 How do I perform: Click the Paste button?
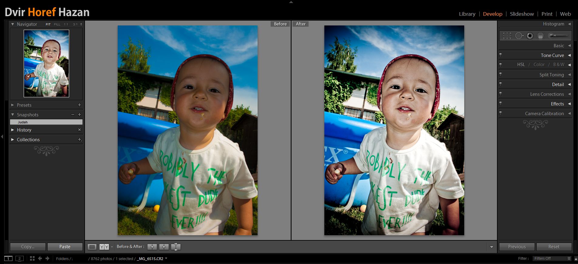point(65,247)
